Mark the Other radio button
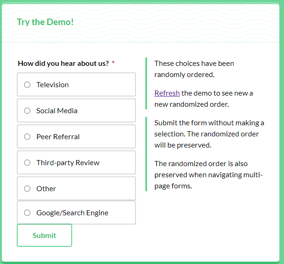 tap(27, 189)
